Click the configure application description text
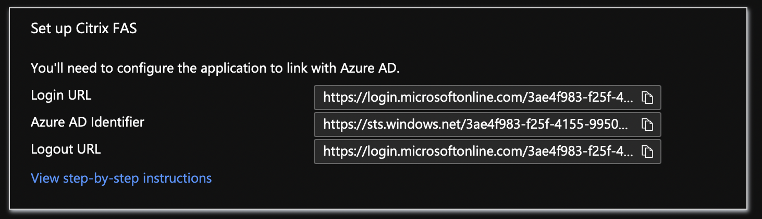The image size is (762, 219). [215, 68]
